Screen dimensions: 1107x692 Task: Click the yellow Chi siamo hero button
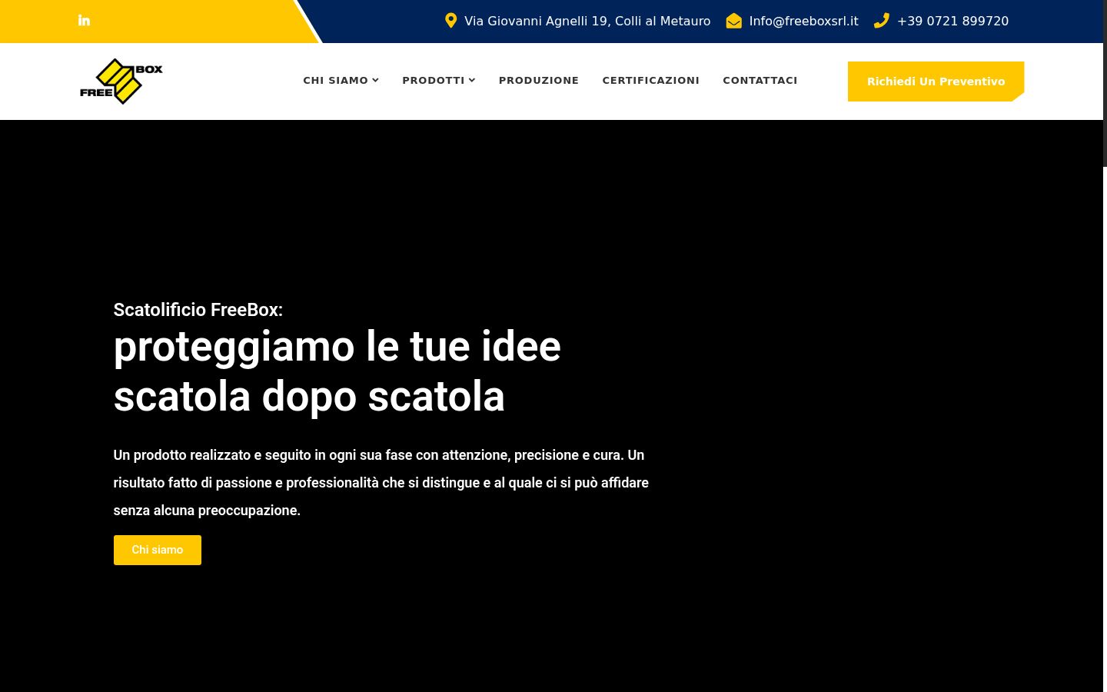(158, 550)
